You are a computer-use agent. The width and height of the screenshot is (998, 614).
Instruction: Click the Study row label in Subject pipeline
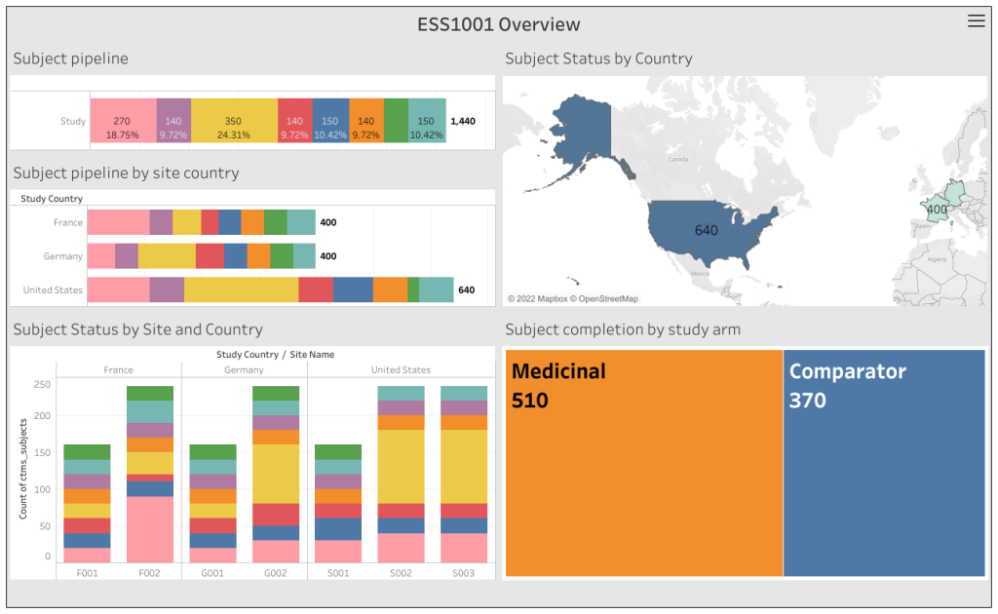tap(72, 121)
